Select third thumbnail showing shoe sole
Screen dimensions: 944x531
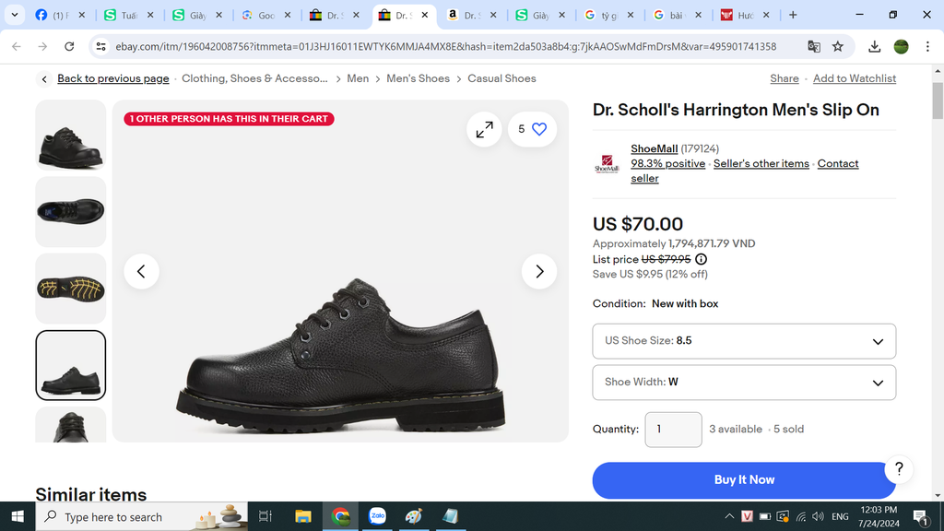[70, 289]
